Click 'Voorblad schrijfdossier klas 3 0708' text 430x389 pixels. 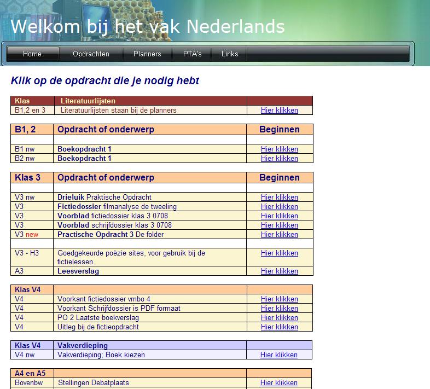pyautogui.click(x=115, y=225)
